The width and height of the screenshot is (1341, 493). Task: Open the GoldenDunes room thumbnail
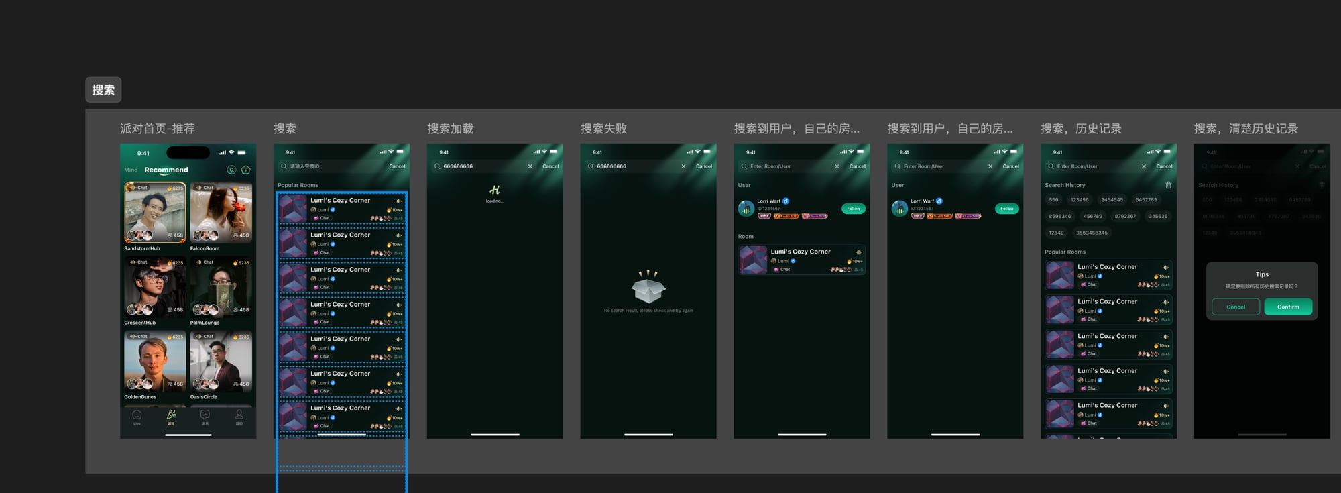155,362
